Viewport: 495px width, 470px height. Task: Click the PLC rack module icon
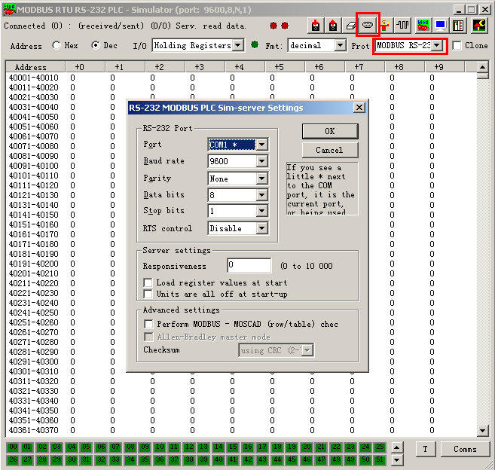pos(458,26)
